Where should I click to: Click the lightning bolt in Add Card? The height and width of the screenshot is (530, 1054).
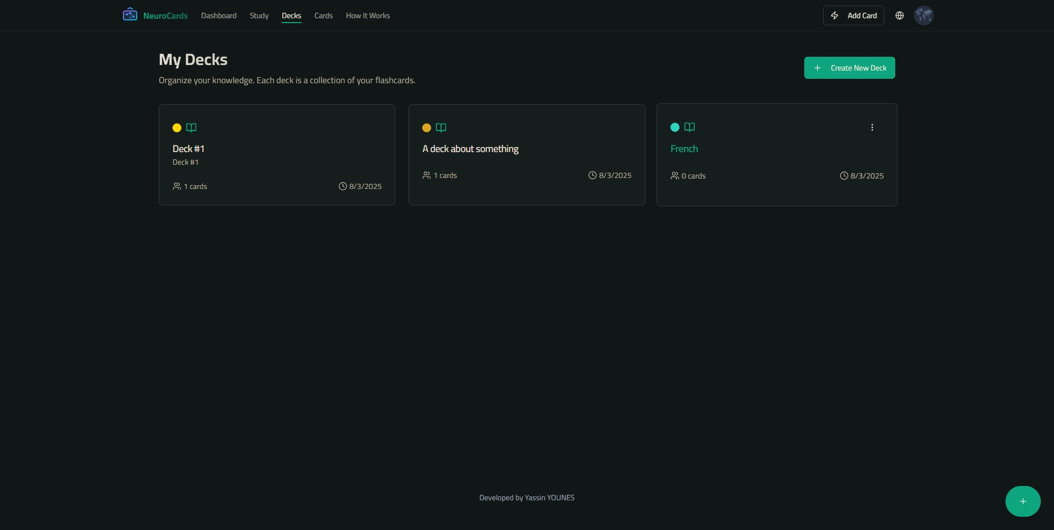835,15
